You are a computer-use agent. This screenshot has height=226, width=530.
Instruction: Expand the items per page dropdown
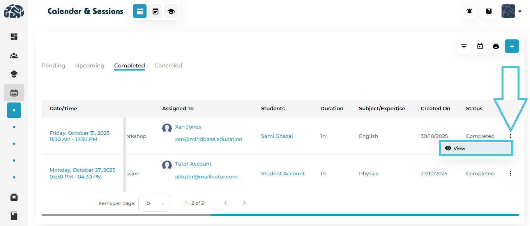tap(154, 203)
